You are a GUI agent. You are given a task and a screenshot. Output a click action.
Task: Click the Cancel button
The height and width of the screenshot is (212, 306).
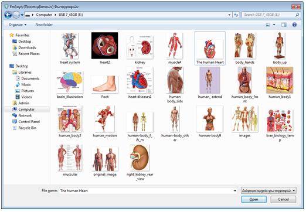click(x=283, y=200)
